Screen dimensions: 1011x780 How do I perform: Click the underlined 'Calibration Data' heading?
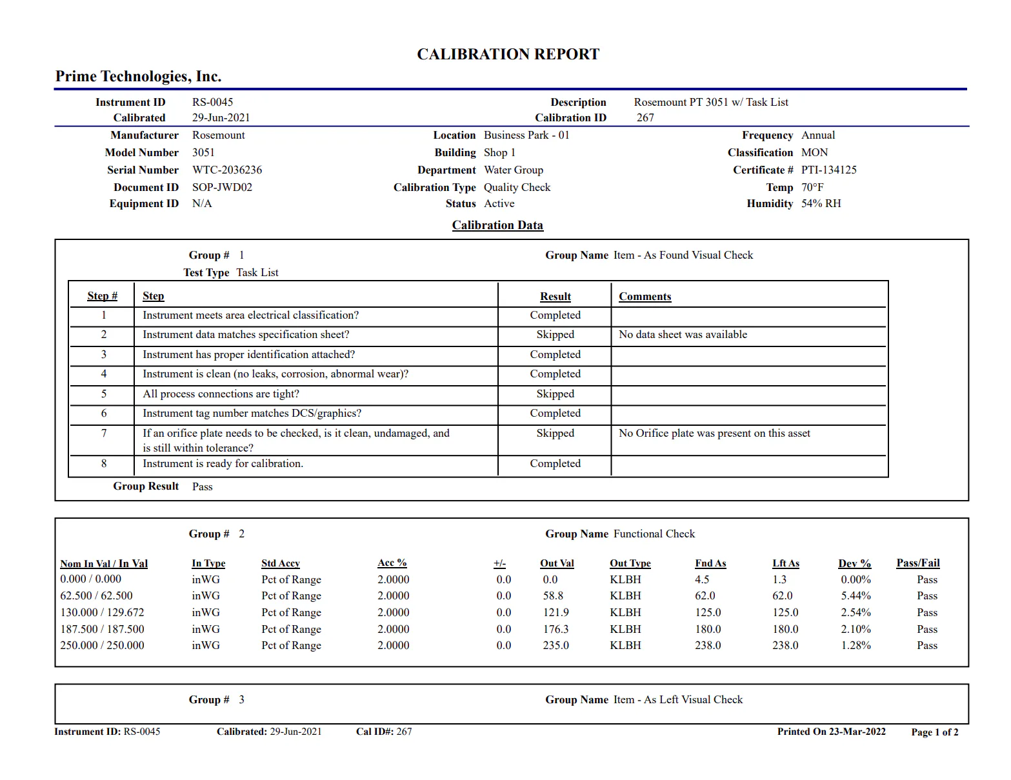(497, 225)
